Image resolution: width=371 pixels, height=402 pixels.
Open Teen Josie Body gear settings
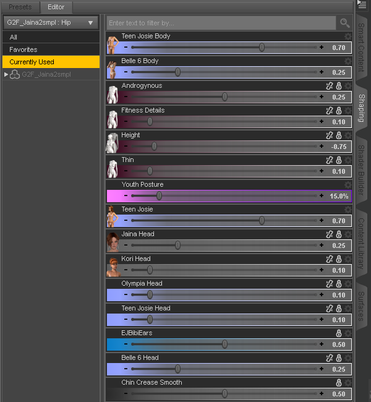(x=348, y=36)
